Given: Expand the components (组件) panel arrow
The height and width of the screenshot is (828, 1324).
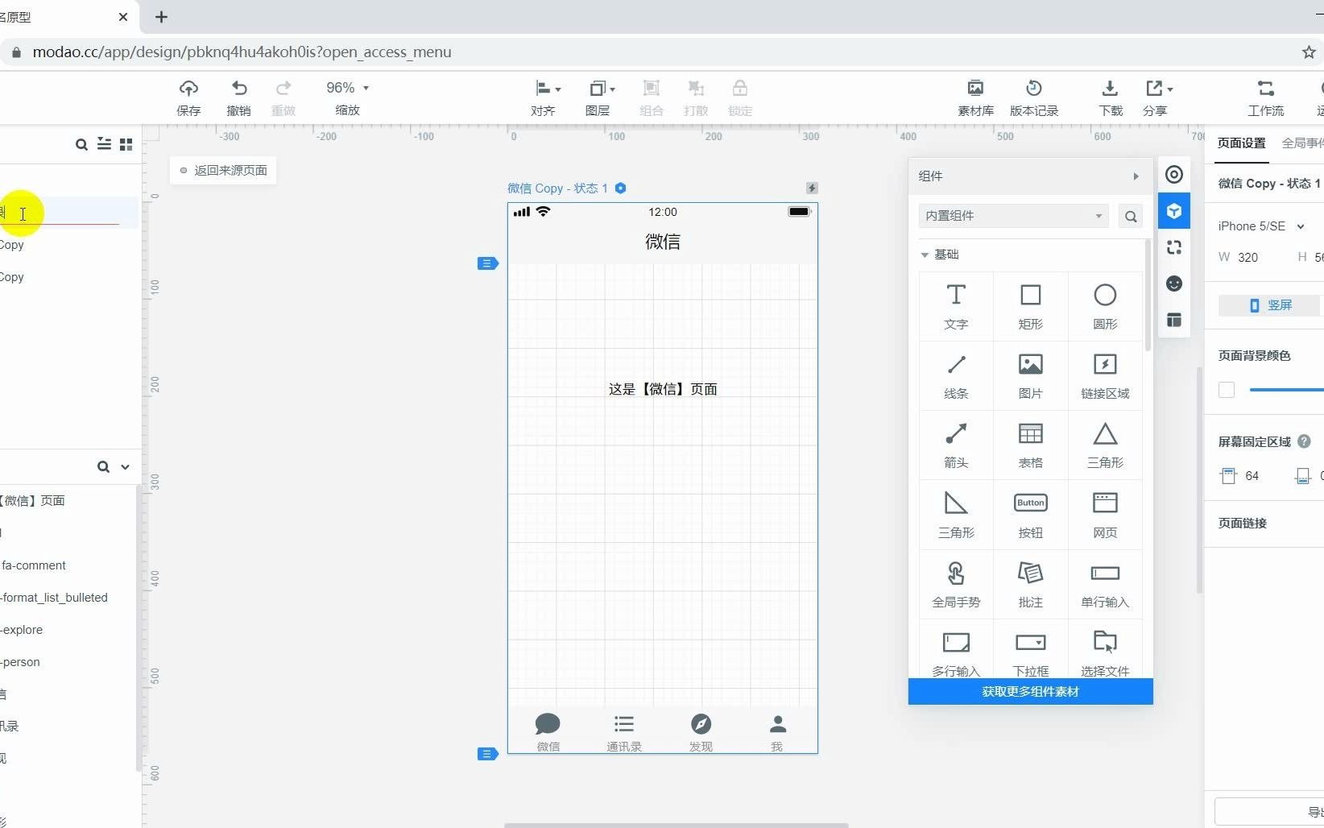Looking at the screenshot, I should [x=1136, y=176].
